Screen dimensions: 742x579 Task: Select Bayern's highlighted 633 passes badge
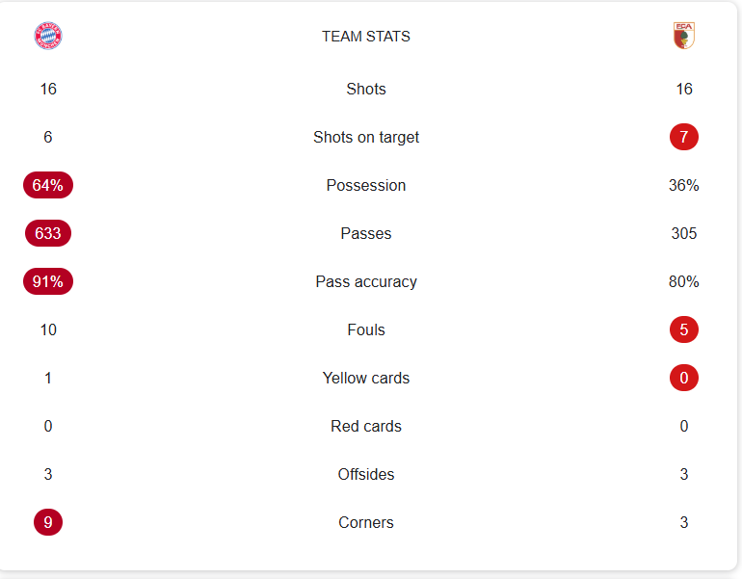tap(48, 233)
